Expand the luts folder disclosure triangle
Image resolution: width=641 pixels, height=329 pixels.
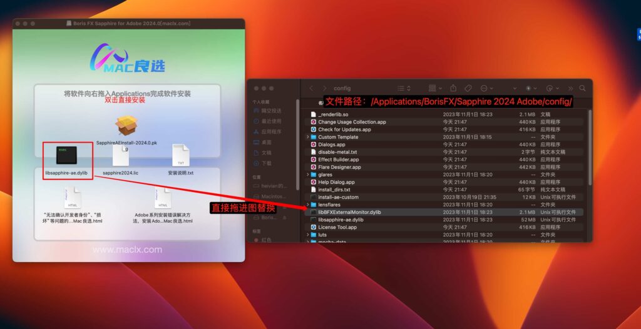(x=307, y=235)
